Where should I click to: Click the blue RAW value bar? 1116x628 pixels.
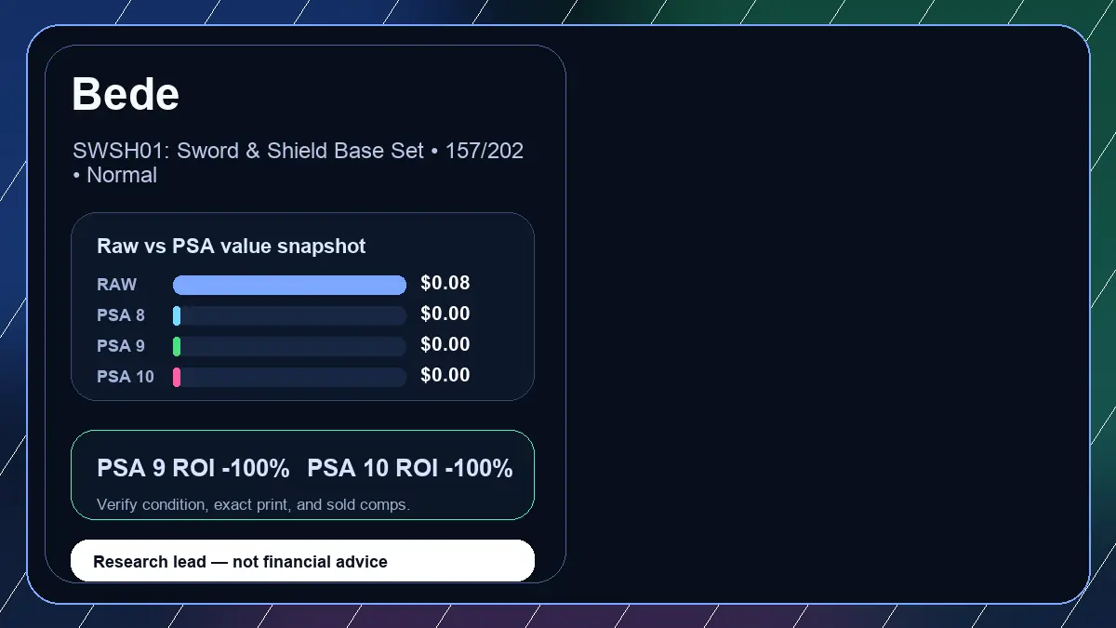[289, 285]
